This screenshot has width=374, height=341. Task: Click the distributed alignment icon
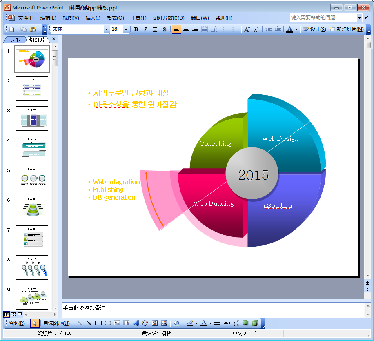205,29
